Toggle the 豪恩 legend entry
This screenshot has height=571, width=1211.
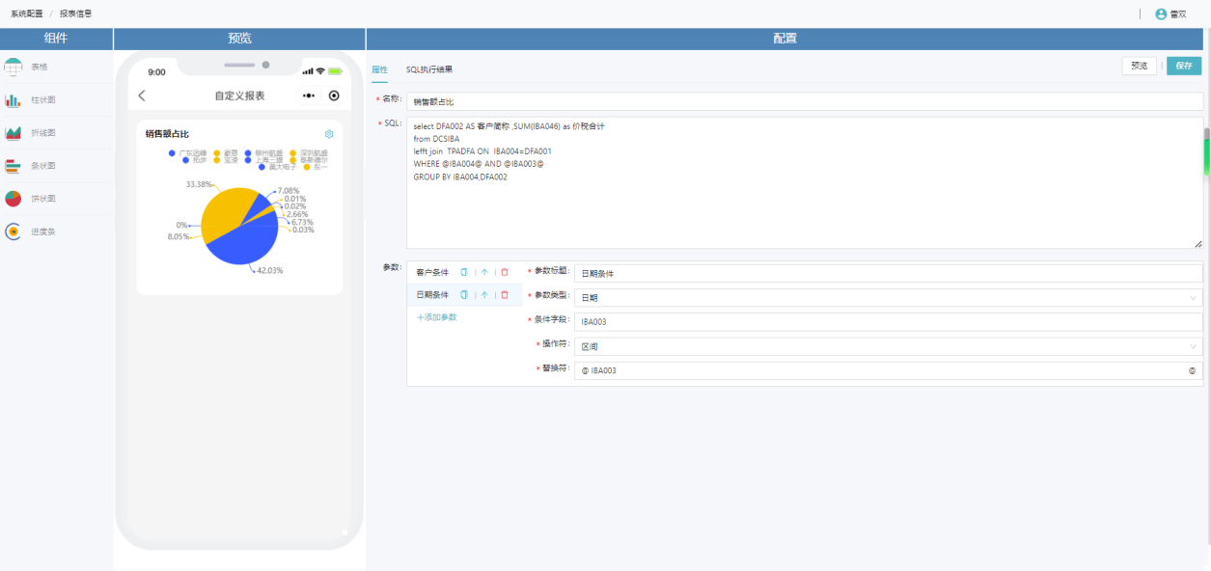coord(225,152)
